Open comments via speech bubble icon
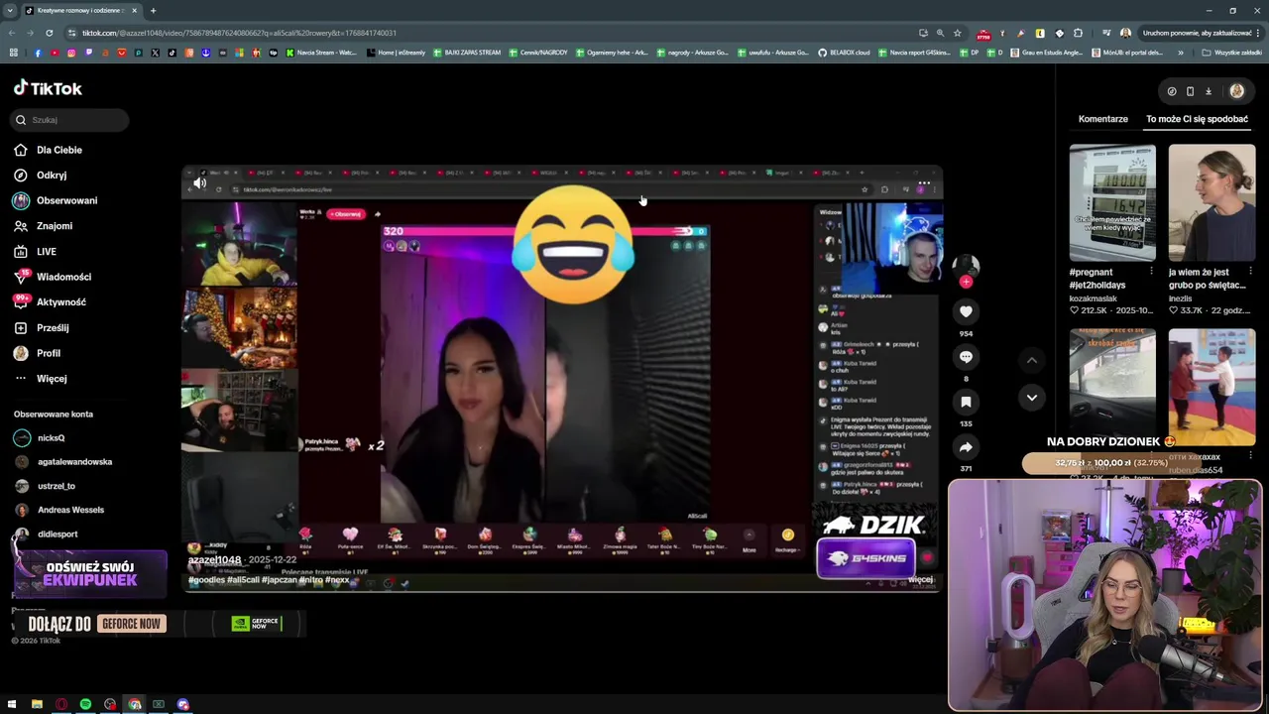Viewport: 1269px width, 714px height. point(966,357)
